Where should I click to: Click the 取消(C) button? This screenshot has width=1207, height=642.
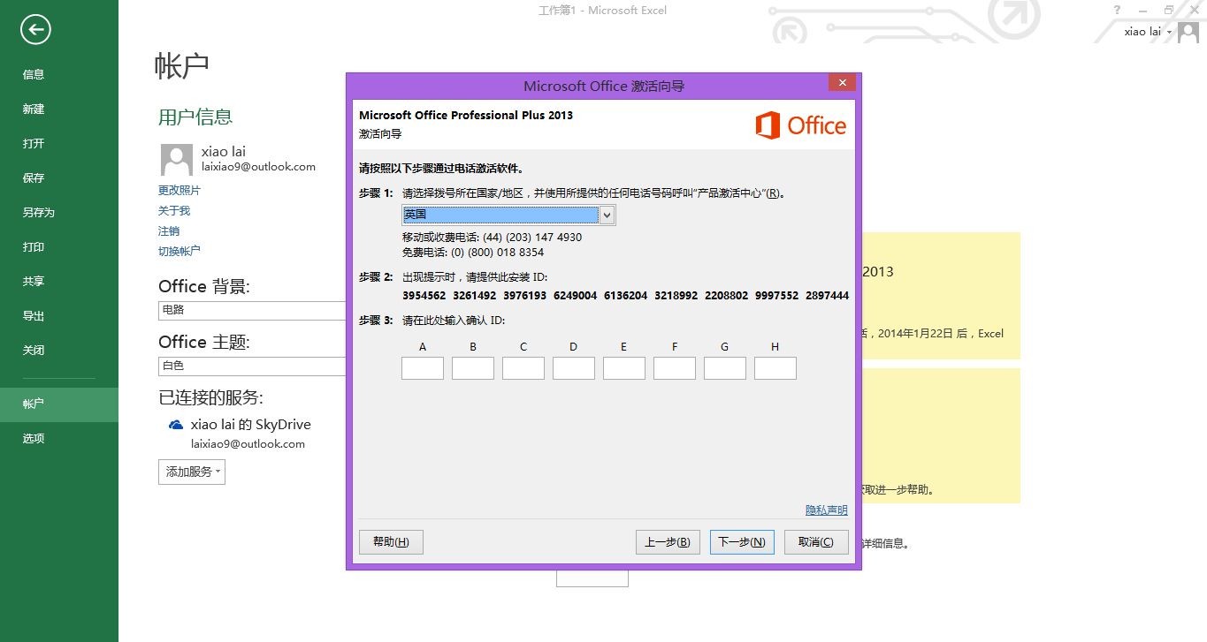pos(816,542)
